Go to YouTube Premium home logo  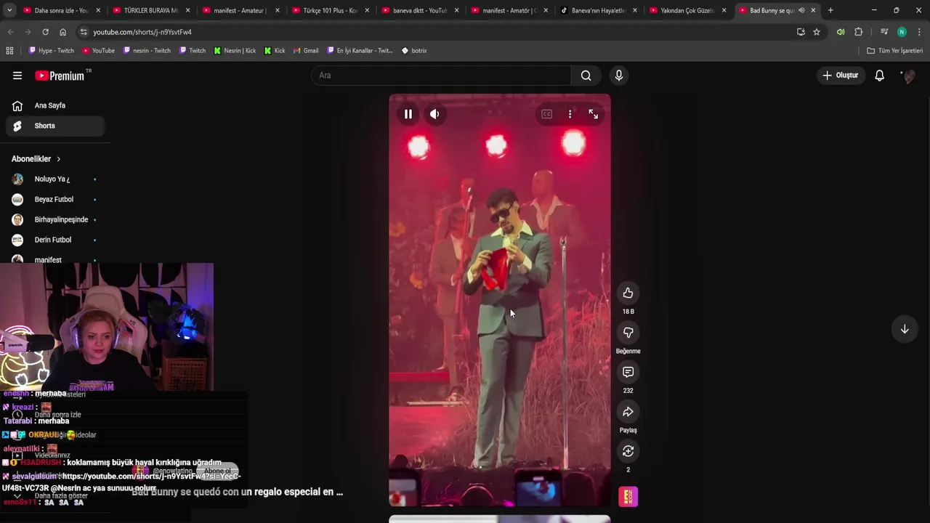[x=60, y=76]
